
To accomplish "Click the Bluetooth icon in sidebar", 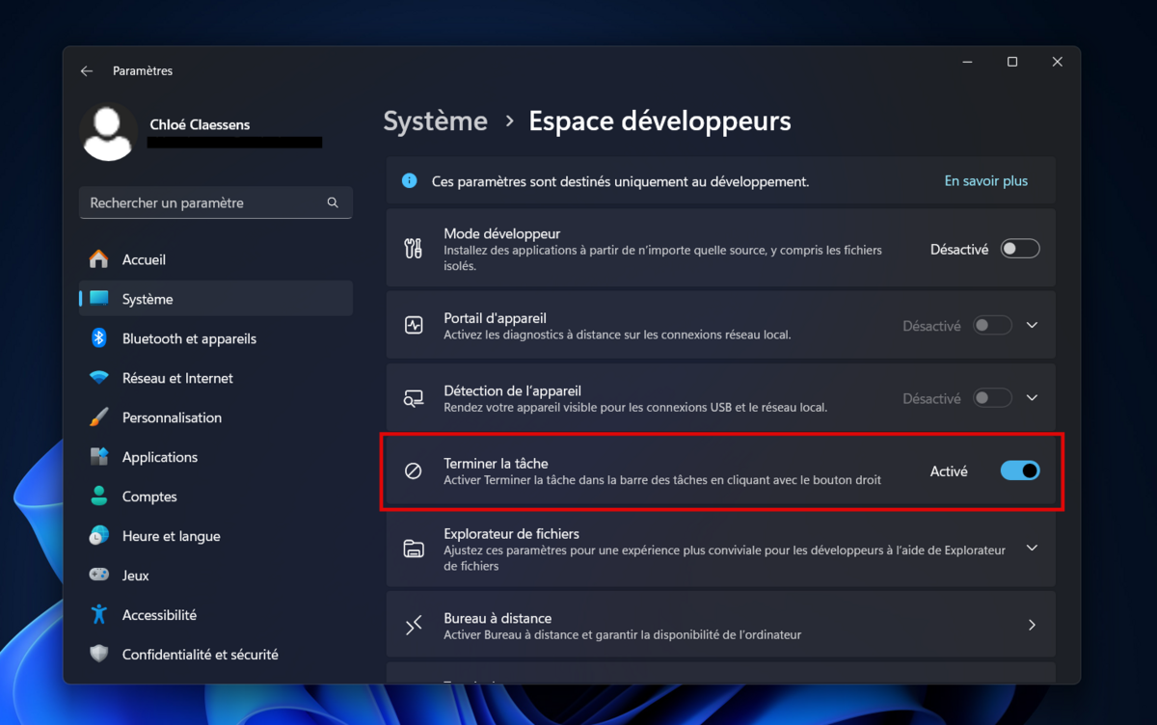I will pyautogui.click(x=98, y=338).
